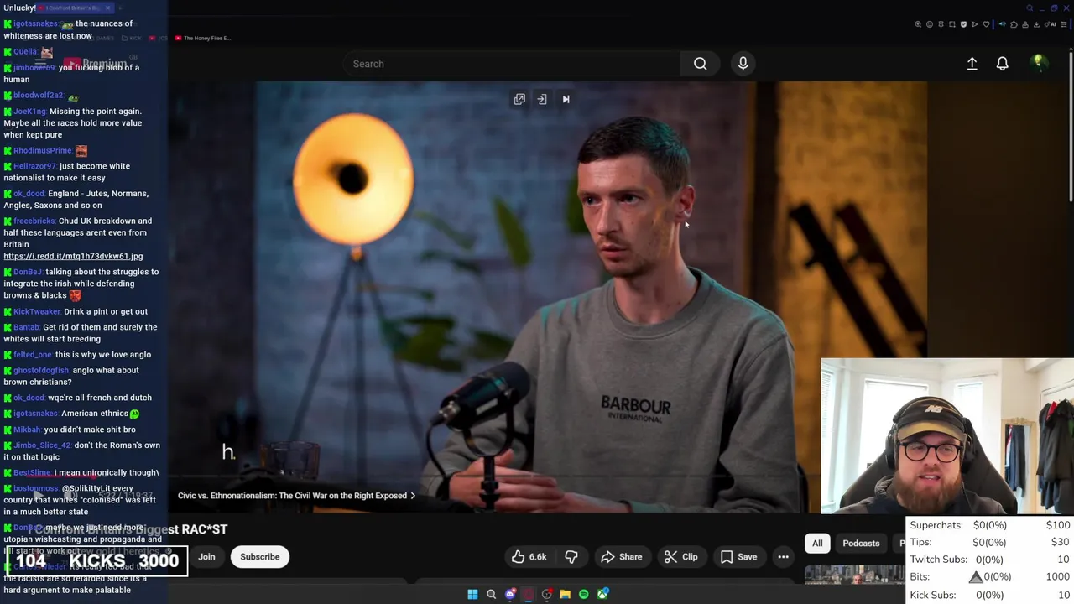
Task: Open browser downloads arrow icon
Action: (1036, 24)
